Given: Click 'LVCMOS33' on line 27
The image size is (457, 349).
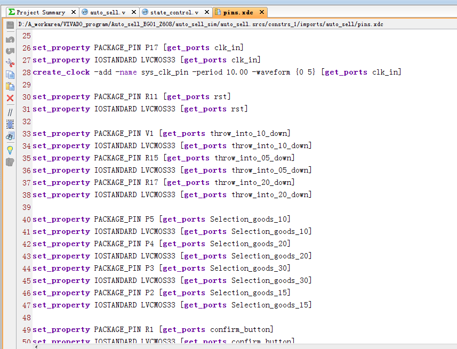Looking at the screenshot, I should pyautogui.click(x=158, y=60).
